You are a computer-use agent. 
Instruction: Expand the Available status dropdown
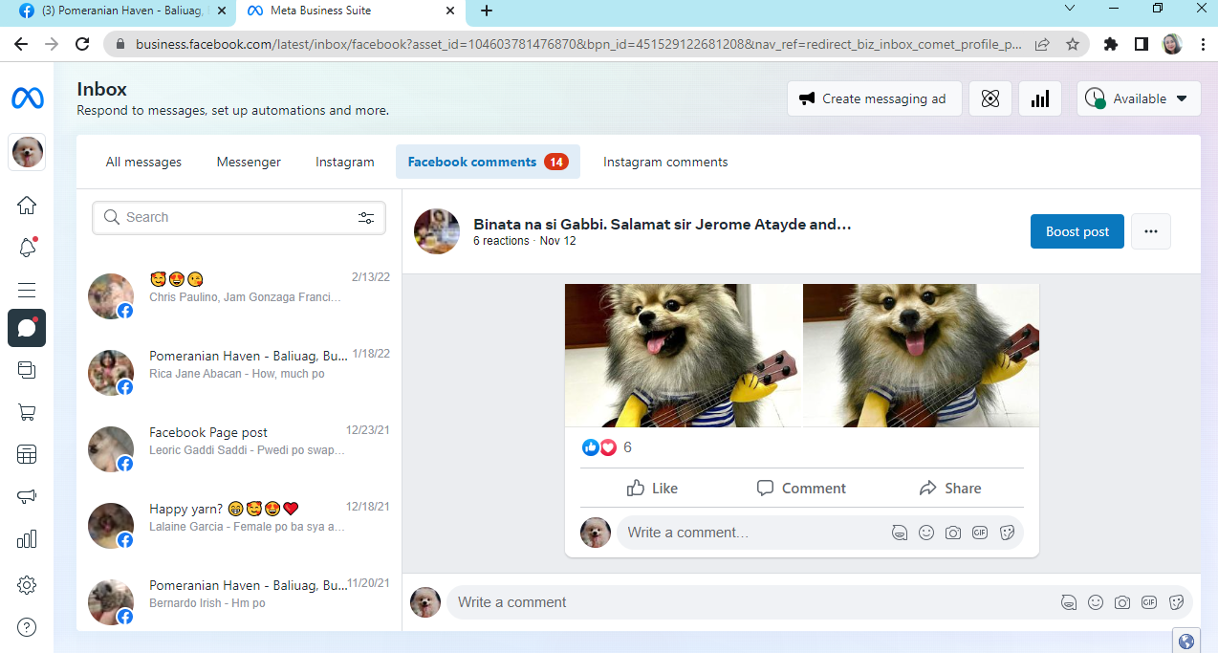pos(1139,98)
